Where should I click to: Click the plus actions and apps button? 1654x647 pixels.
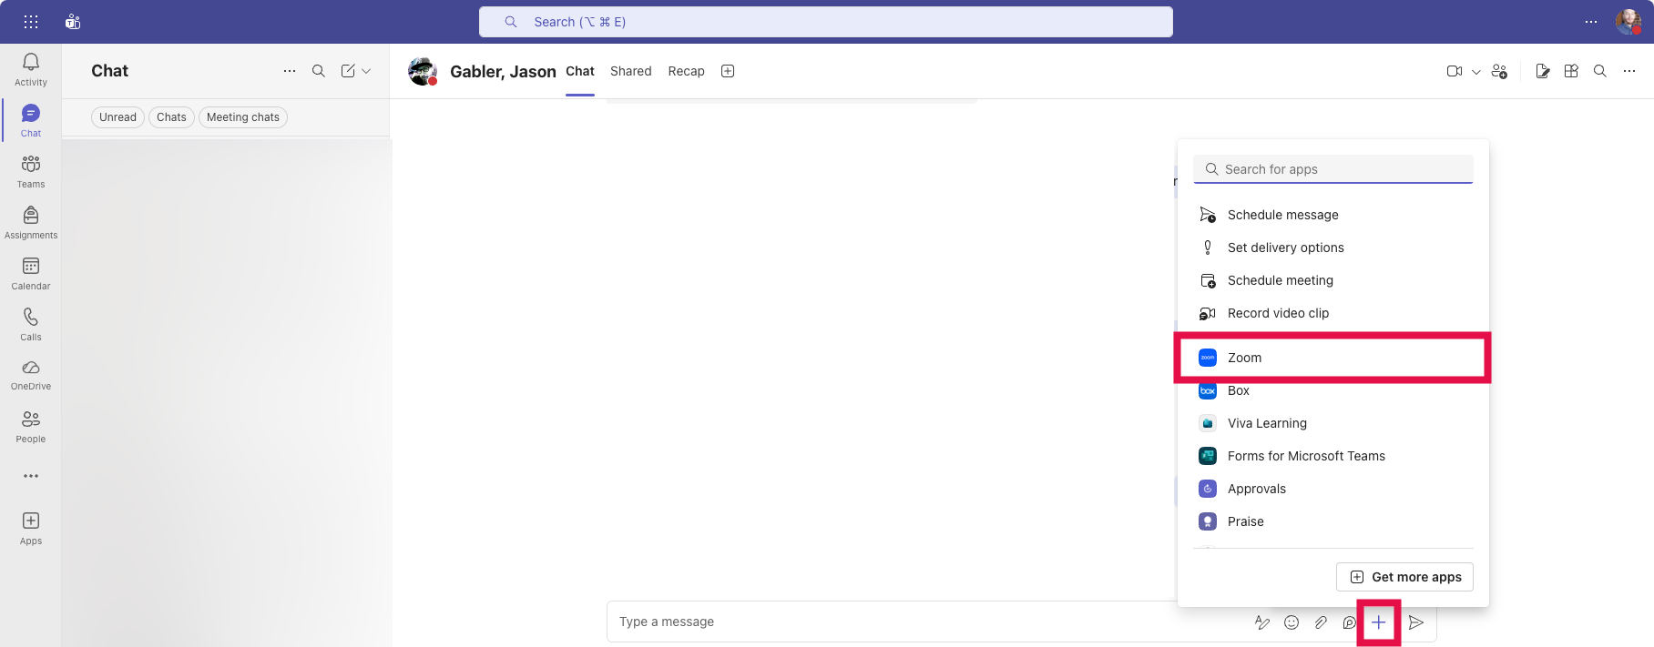point(1379,622)
